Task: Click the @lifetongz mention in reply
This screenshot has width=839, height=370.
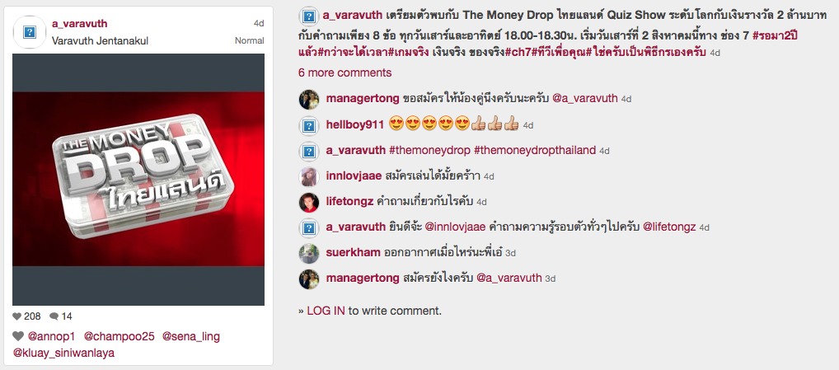Action: (x=669, y=227)
